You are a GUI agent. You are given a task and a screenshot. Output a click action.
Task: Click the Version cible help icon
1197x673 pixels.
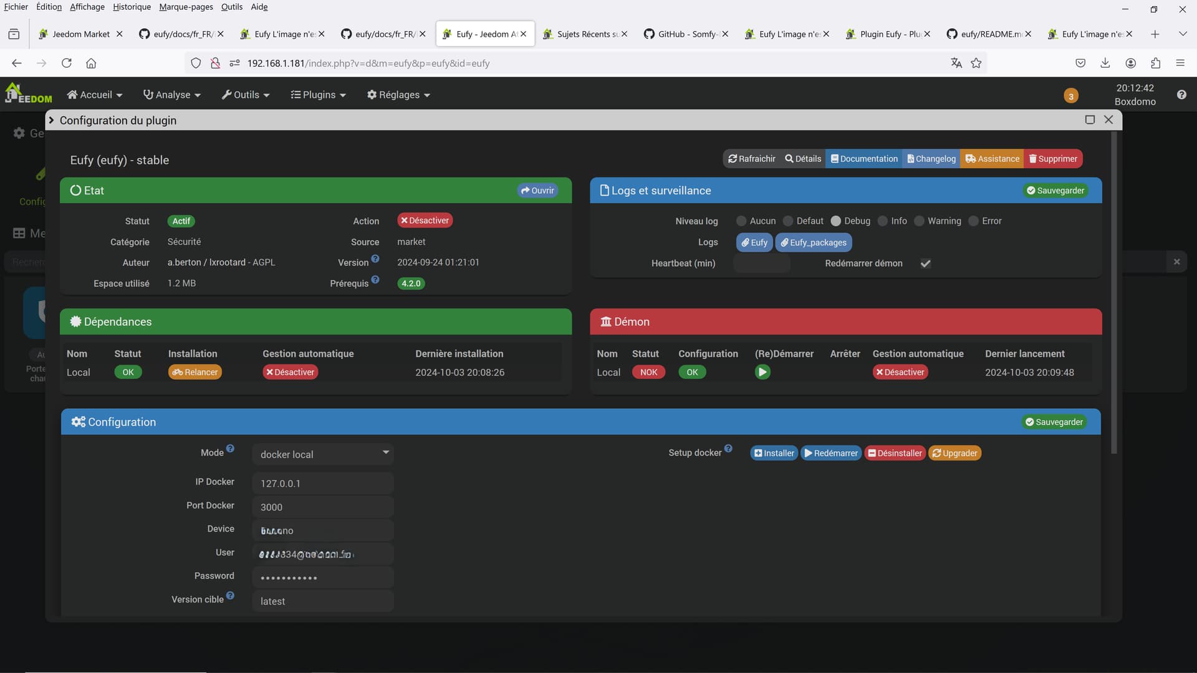230,596
